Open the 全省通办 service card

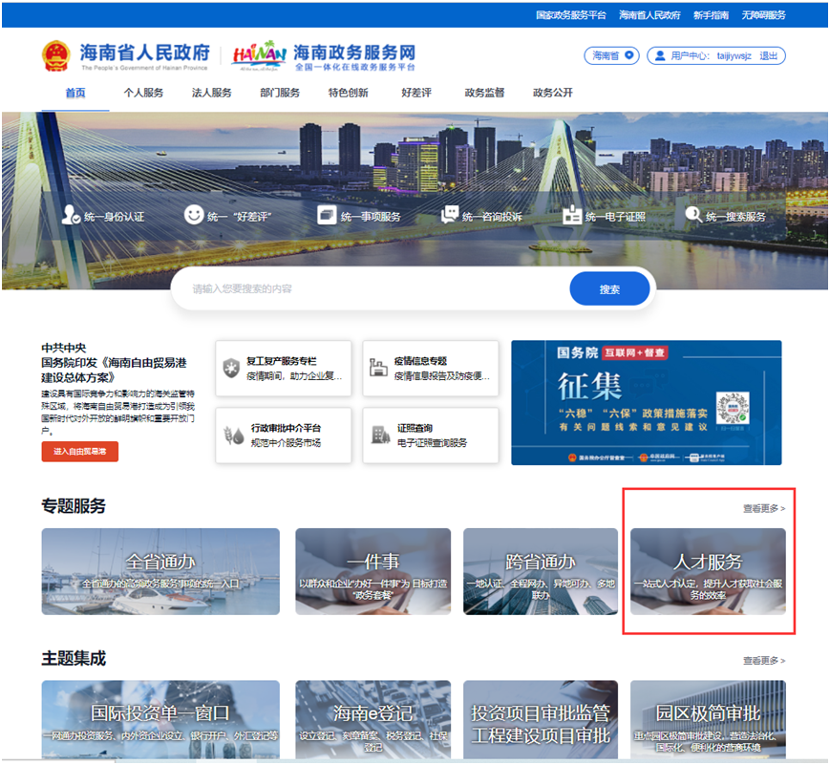(160, 571)
